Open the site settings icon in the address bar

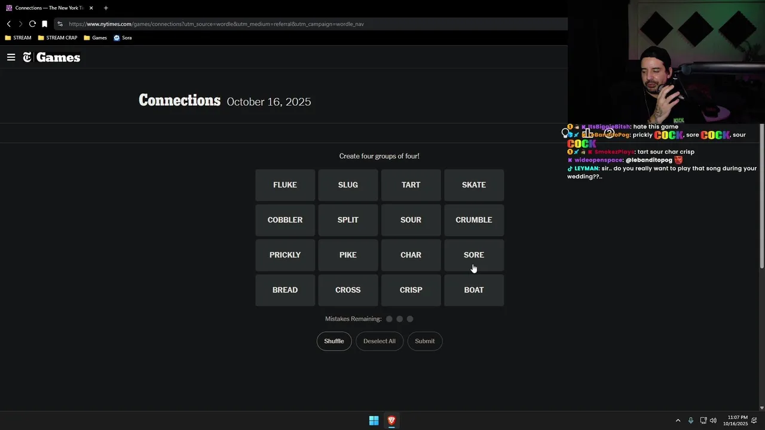60,24
